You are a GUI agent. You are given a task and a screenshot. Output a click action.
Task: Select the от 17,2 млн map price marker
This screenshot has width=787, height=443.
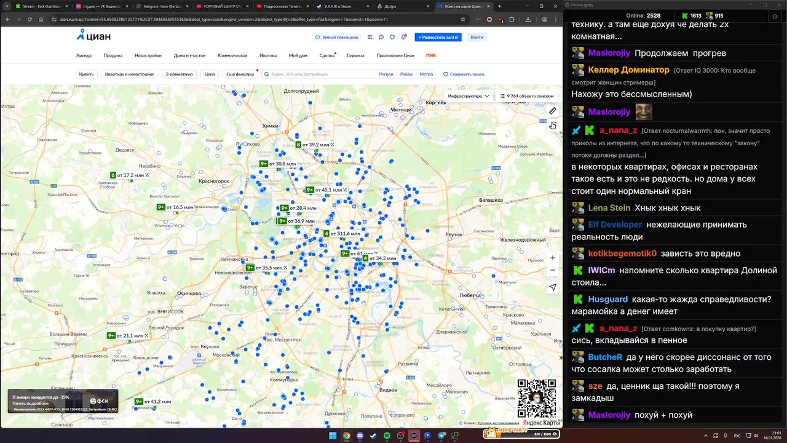(x=130, y=175)
